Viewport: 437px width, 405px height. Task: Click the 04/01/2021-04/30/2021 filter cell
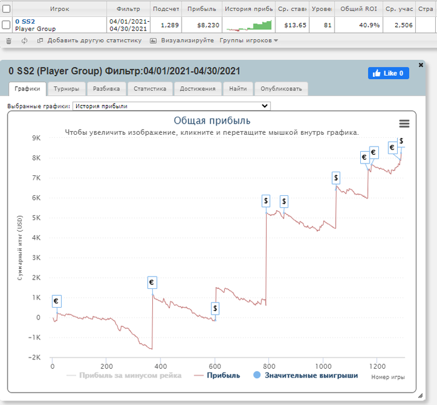coord(128,25)
